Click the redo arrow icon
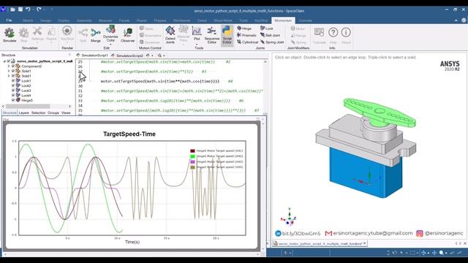 [39, 9]
